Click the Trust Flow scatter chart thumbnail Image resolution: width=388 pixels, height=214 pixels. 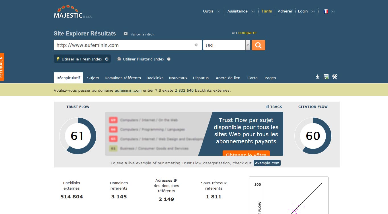(289, 195)
